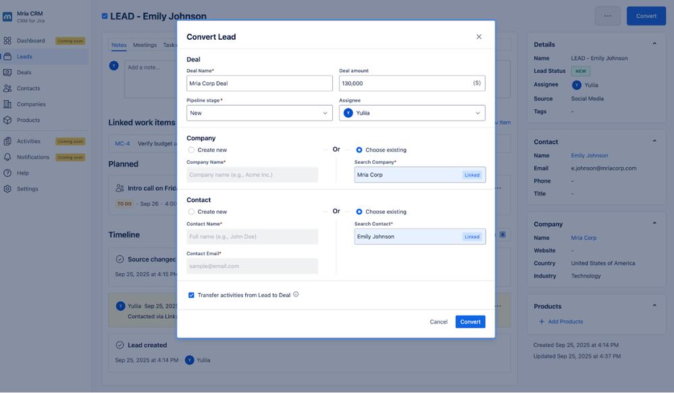Screen dimensions: 674x393
Task: Select Create new company radio button
Action: 191,150
